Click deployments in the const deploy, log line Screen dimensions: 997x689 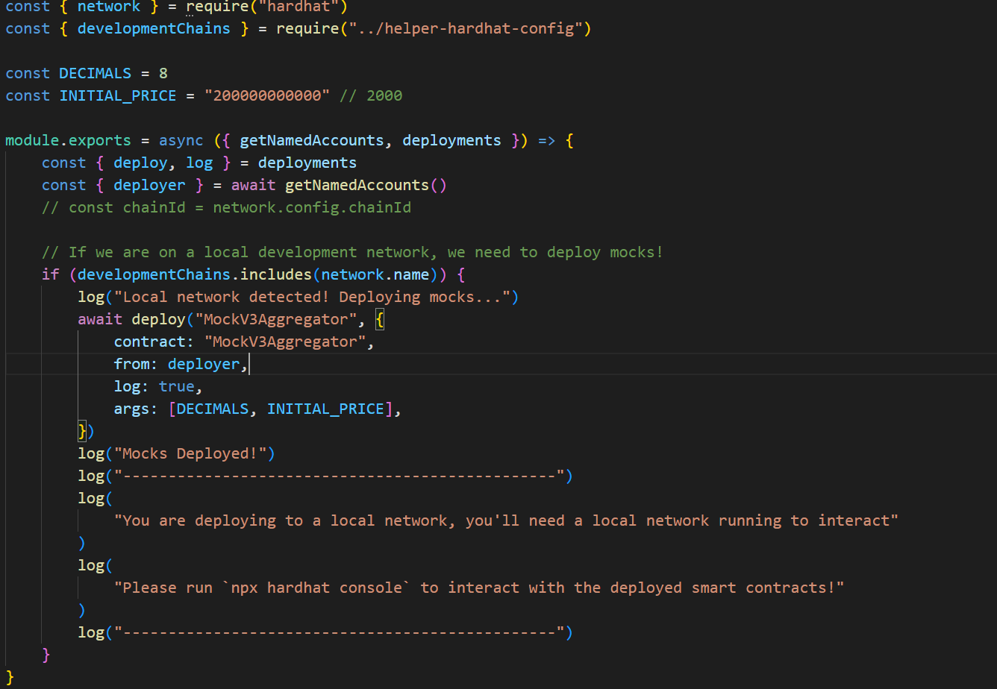[307, 163]
